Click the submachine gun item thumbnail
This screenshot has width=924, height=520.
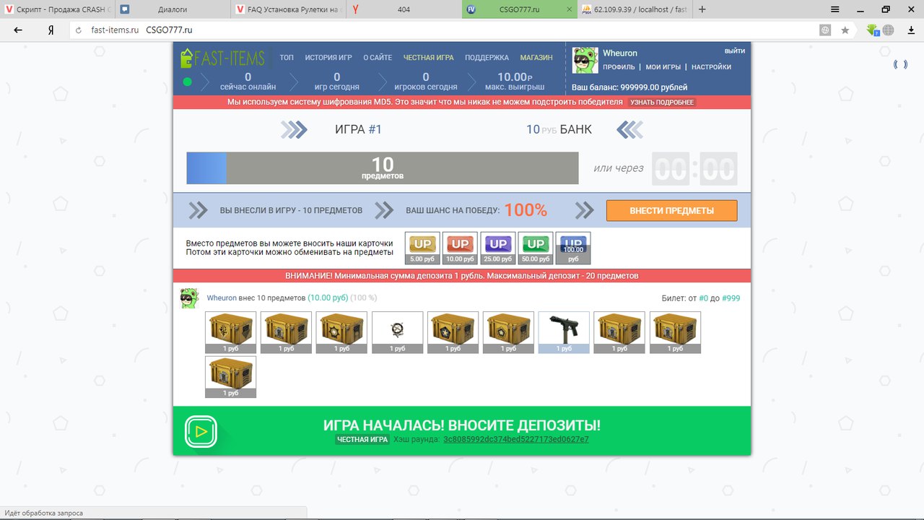pyautogui.click(x=564, y=332)
